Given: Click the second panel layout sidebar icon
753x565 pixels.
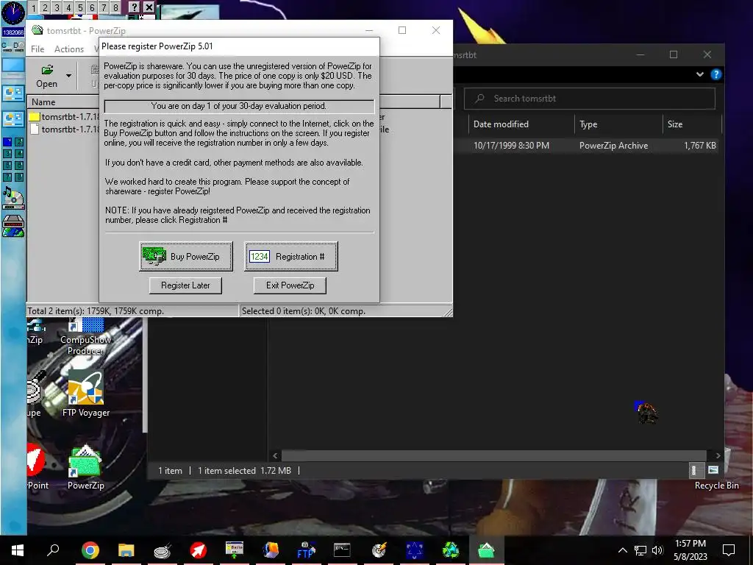Looking at the screenshot, I should tap(13, 118).
